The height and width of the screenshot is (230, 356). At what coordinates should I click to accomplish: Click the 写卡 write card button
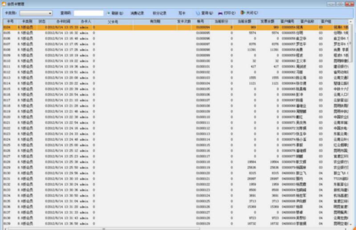tap(182, 13)
